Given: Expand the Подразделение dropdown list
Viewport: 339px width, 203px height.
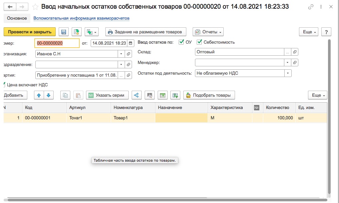Looking at the screenshot, I should (x=121, y=65).
